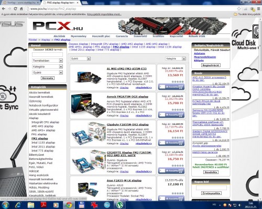Screen dimensions: 262x209
Task: Open the Megrendeléseim link
Action: tap(205, 57)
